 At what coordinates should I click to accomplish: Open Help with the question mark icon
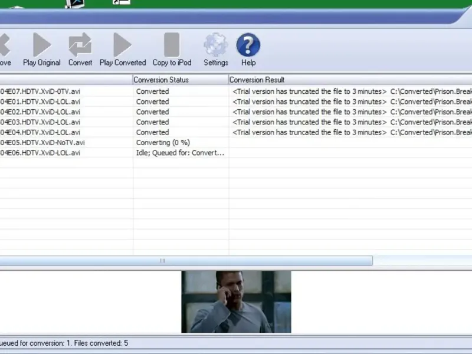248,45
